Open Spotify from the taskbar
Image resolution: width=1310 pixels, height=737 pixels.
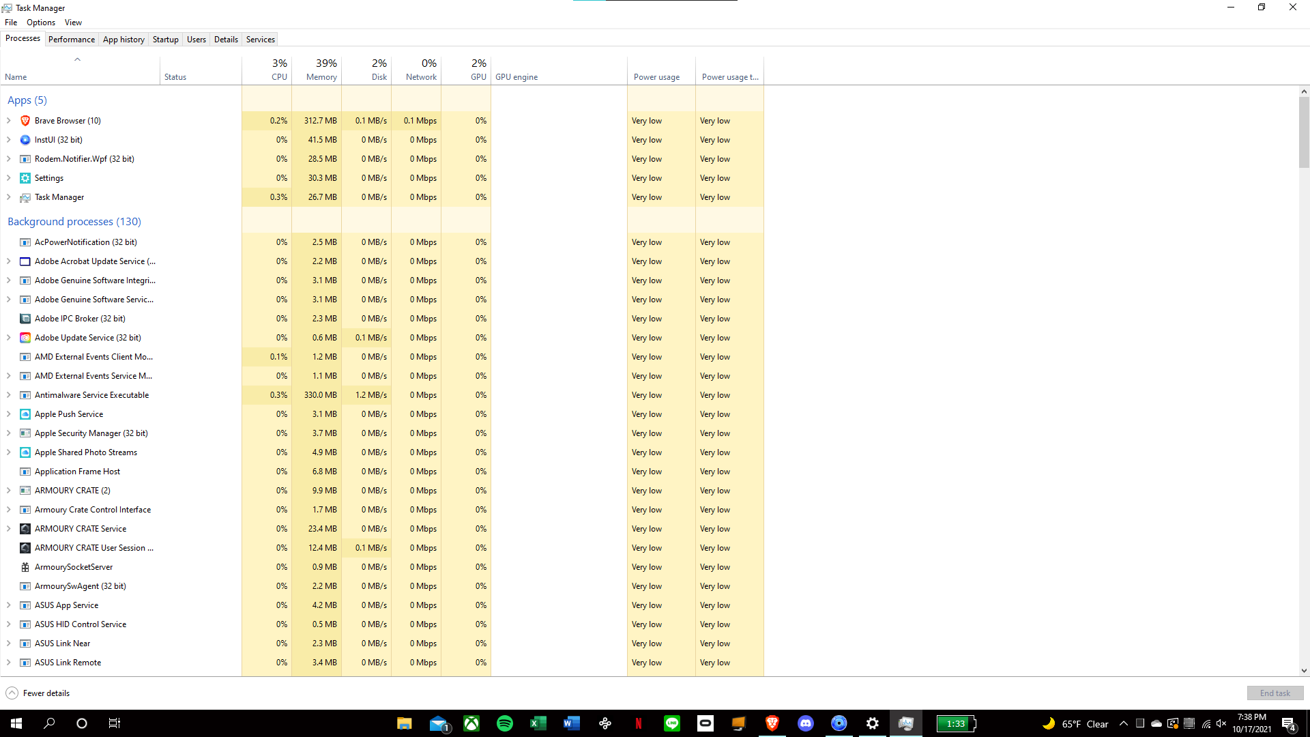pos(505,723)
